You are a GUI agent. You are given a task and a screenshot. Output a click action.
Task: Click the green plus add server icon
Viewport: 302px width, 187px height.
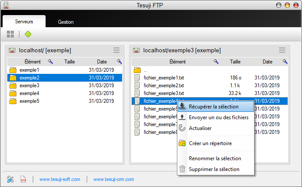28,34
